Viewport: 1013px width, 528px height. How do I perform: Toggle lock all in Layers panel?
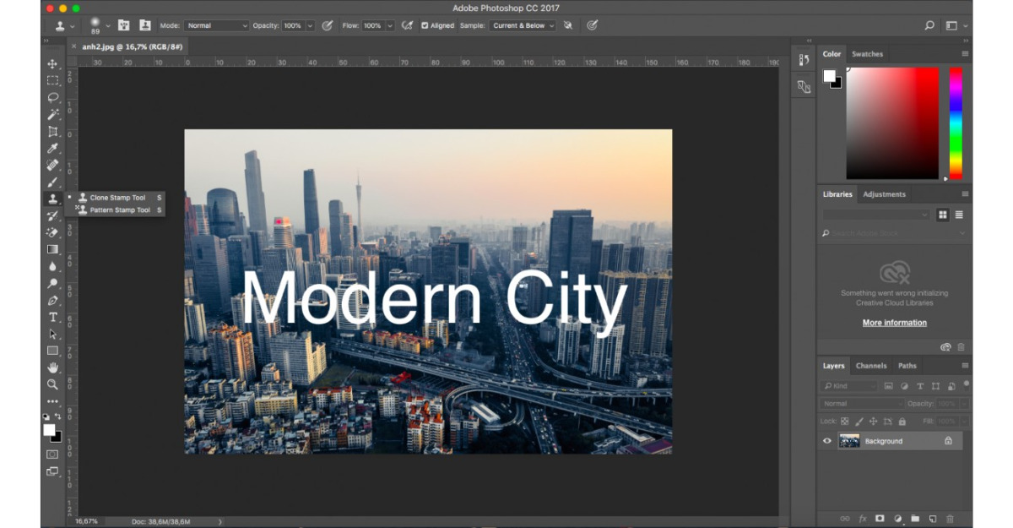tap(902, 421)
